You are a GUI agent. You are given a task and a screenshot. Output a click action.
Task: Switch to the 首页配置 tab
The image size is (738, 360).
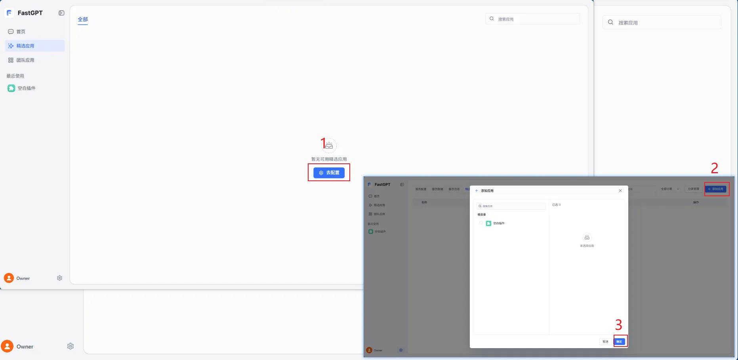[x=421, y=189]
